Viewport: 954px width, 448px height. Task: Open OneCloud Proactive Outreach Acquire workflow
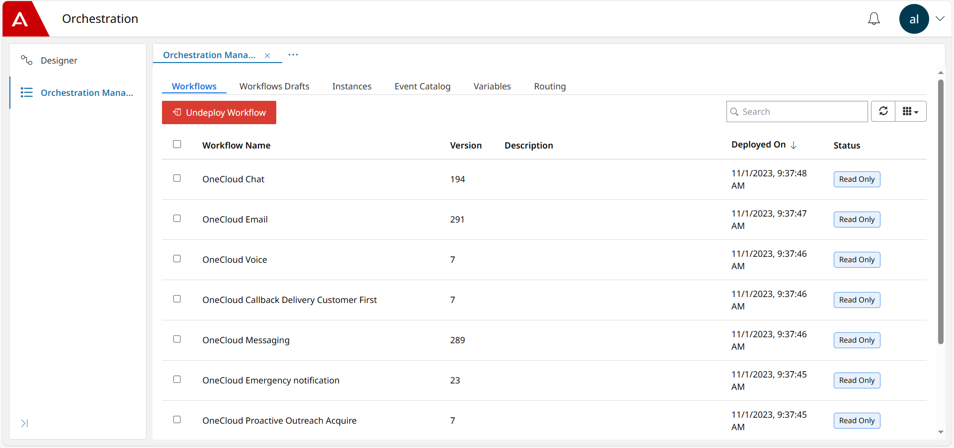point(279,421)
